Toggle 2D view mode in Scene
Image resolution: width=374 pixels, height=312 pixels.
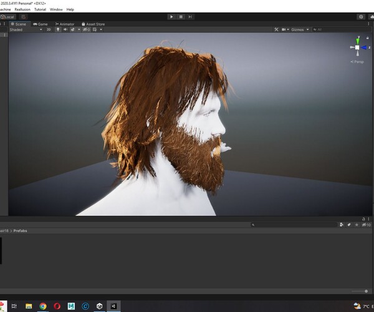[x=49, y=29]
